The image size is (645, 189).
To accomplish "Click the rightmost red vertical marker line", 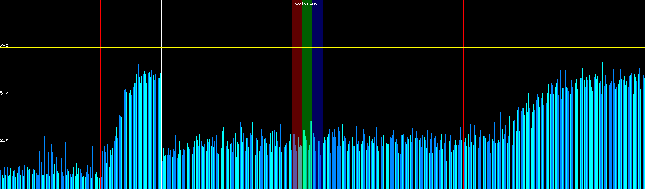I will 464,31.
